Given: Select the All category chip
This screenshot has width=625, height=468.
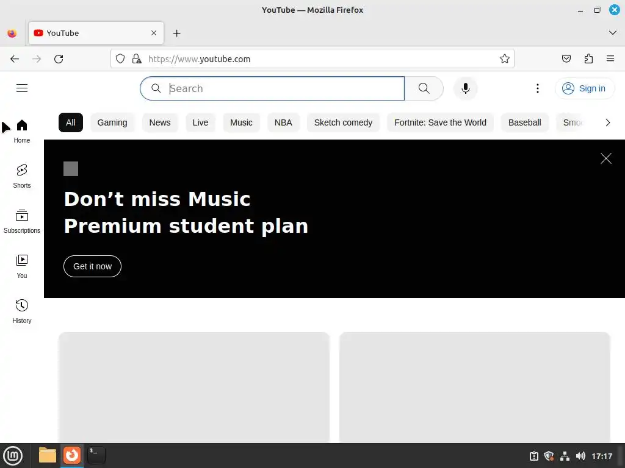Looking at the screenshot, I should coord(71,122).
